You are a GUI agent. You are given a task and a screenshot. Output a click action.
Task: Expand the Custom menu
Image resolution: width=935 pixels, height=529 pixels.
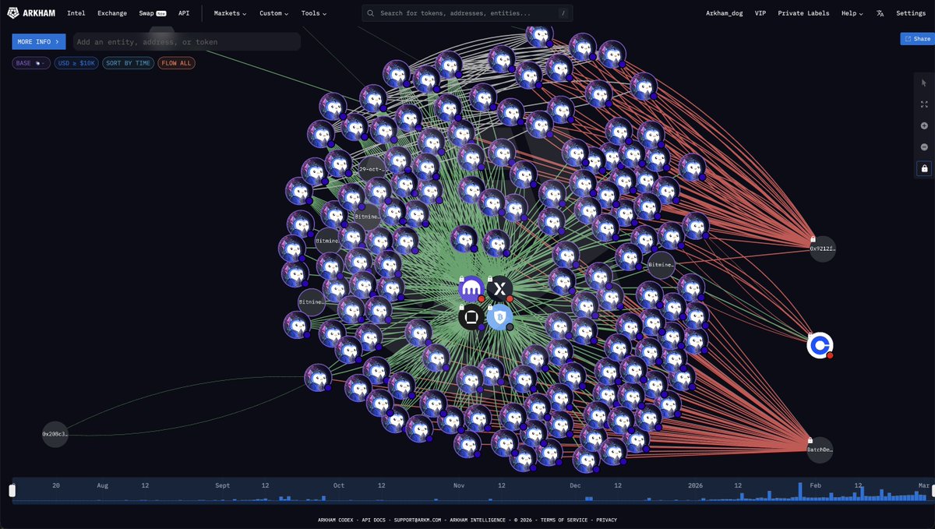click(x=273, y=13)
